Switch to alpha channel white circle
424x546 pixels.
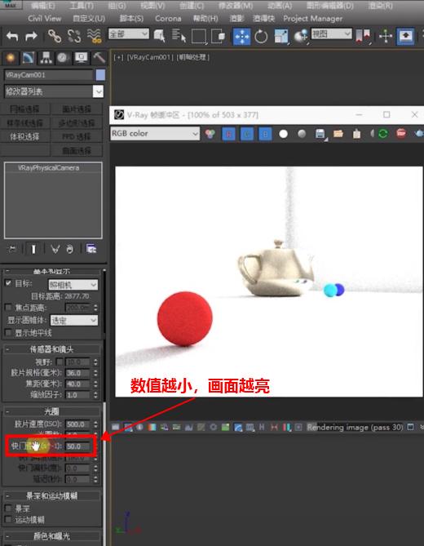coord(284,134)
